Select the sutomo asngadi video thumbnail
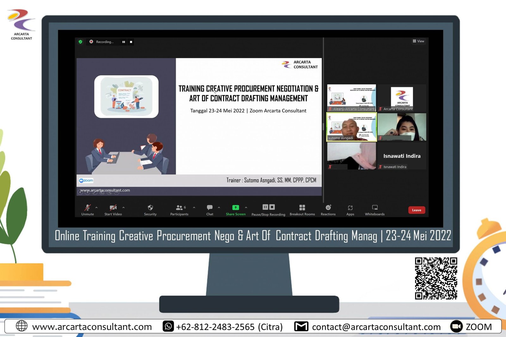This screenshot has width=506, height=337. [x=351, y=127]
